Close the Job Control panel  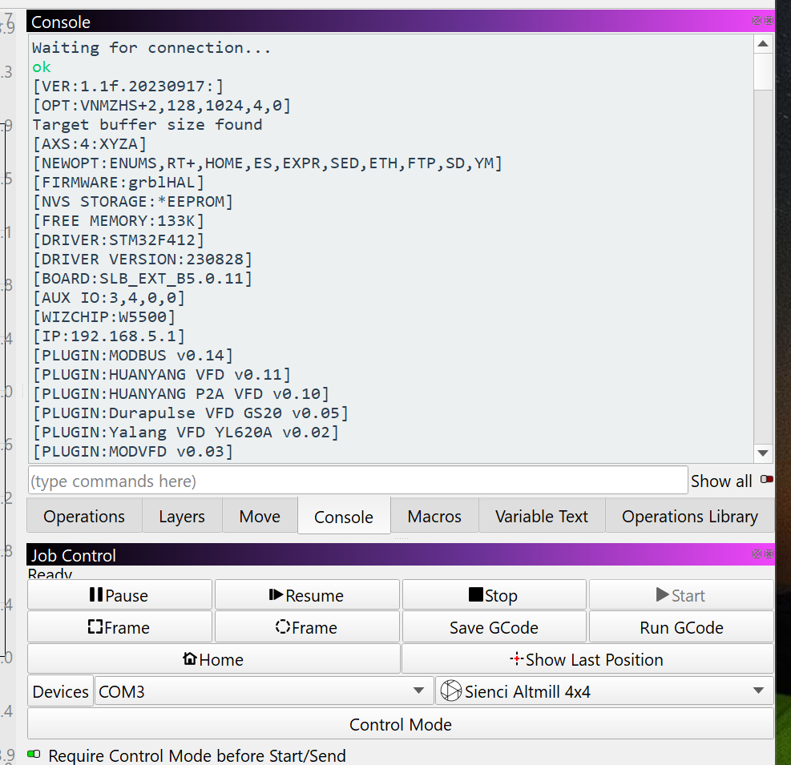point(769,554)
